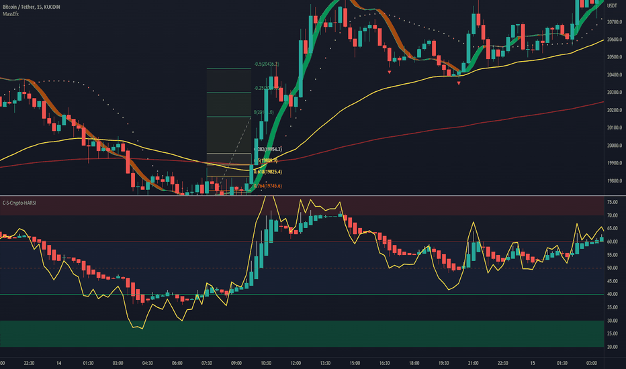626x369 pixels.
Task: Click the day 14 label on time axis
Action: 58,363
